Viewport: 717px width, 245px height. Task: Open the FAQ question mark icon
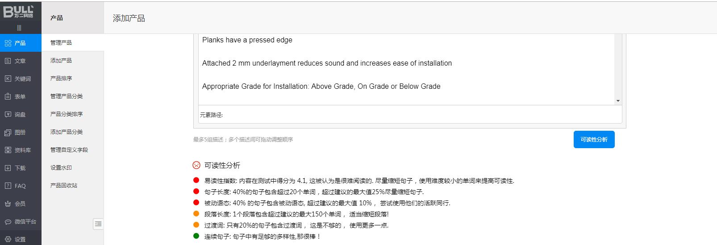tap(8, 186)
